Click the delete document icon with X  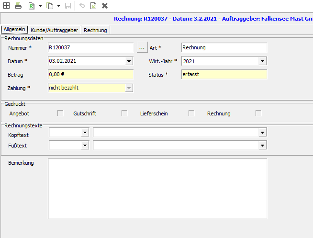click(x=93, y=6)
